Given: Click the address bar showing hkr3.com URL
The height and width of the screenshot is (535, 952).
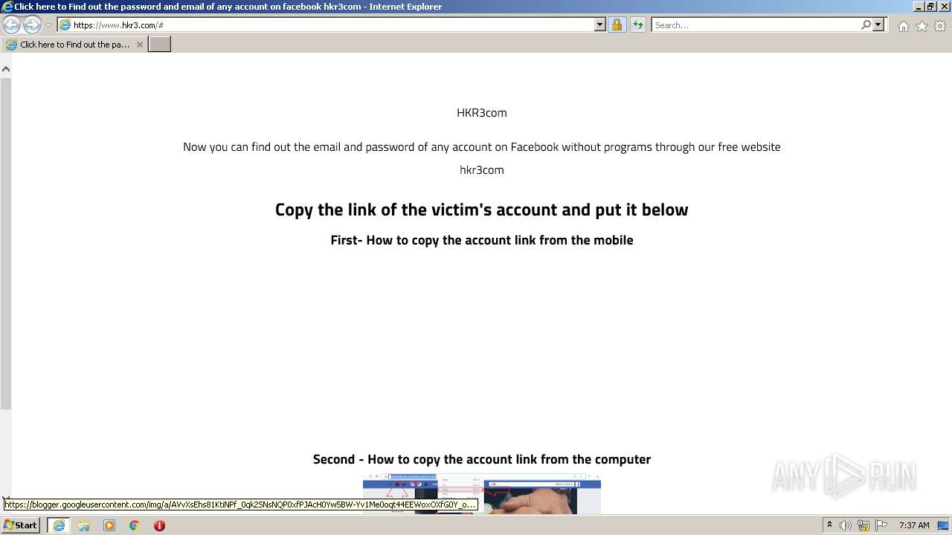Looking at the screenshot, I should point(326,25).
